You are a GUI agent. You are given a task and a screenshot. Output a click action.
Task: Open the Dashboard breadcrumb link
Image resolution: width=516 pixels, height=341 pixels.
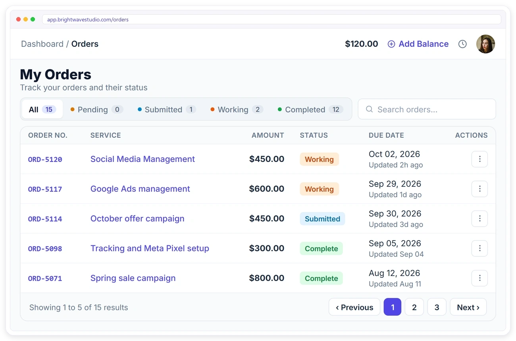(42, 44)
